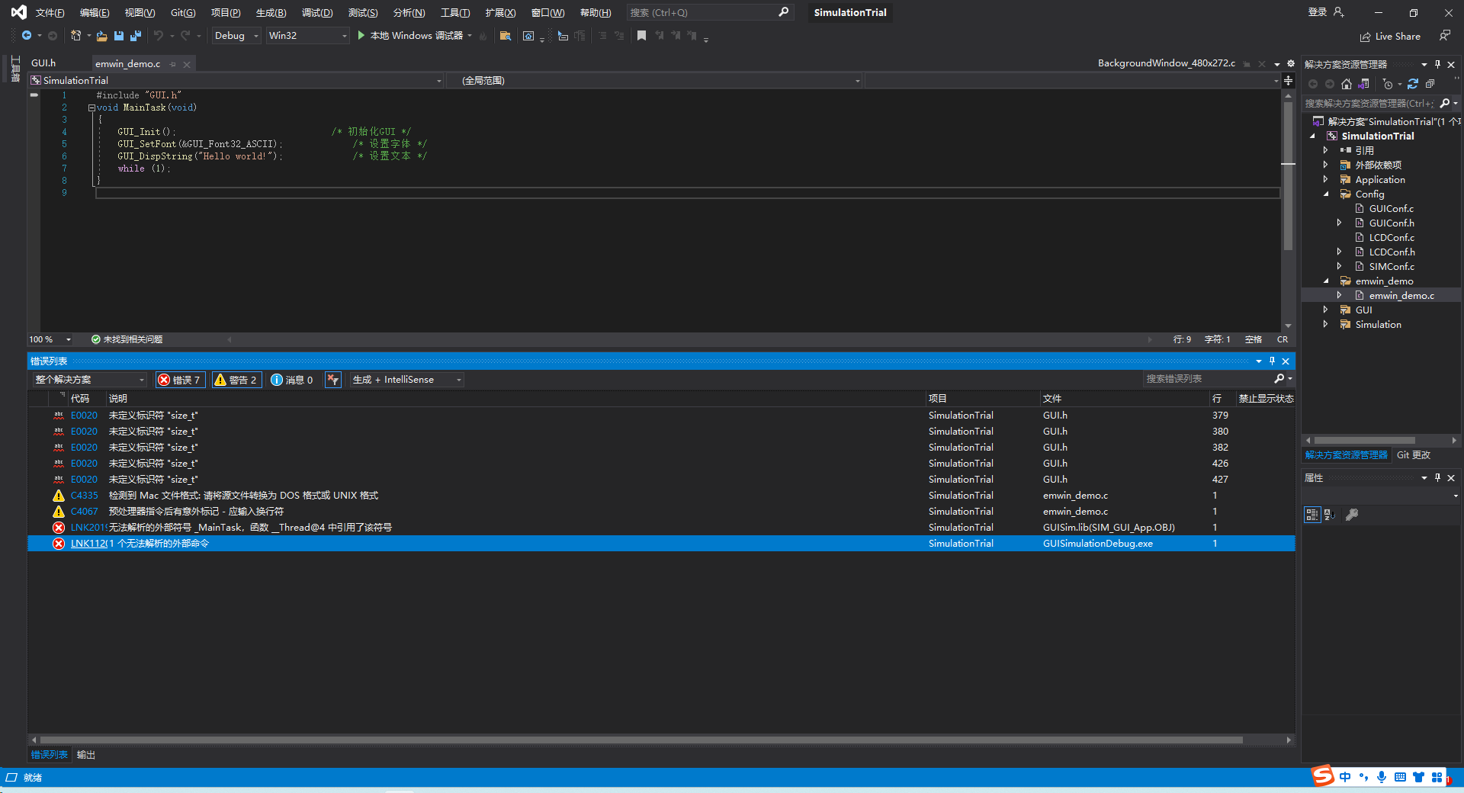Click the home icon in Solution Explorer
1464x793 pixels.
point(1347,84)
